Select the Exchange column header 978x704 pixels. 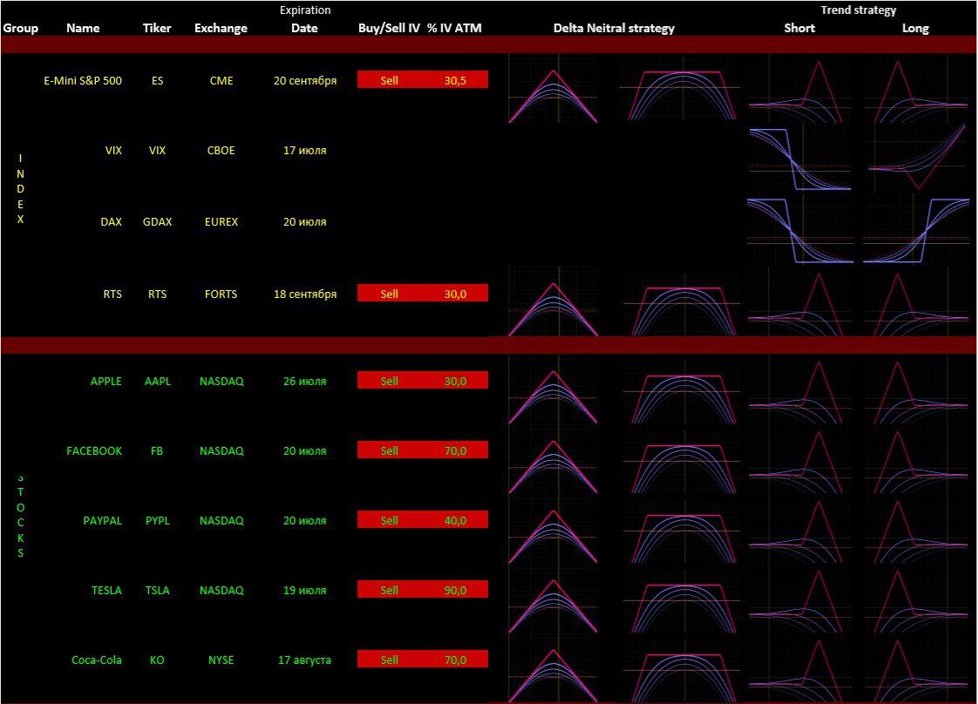221,28
